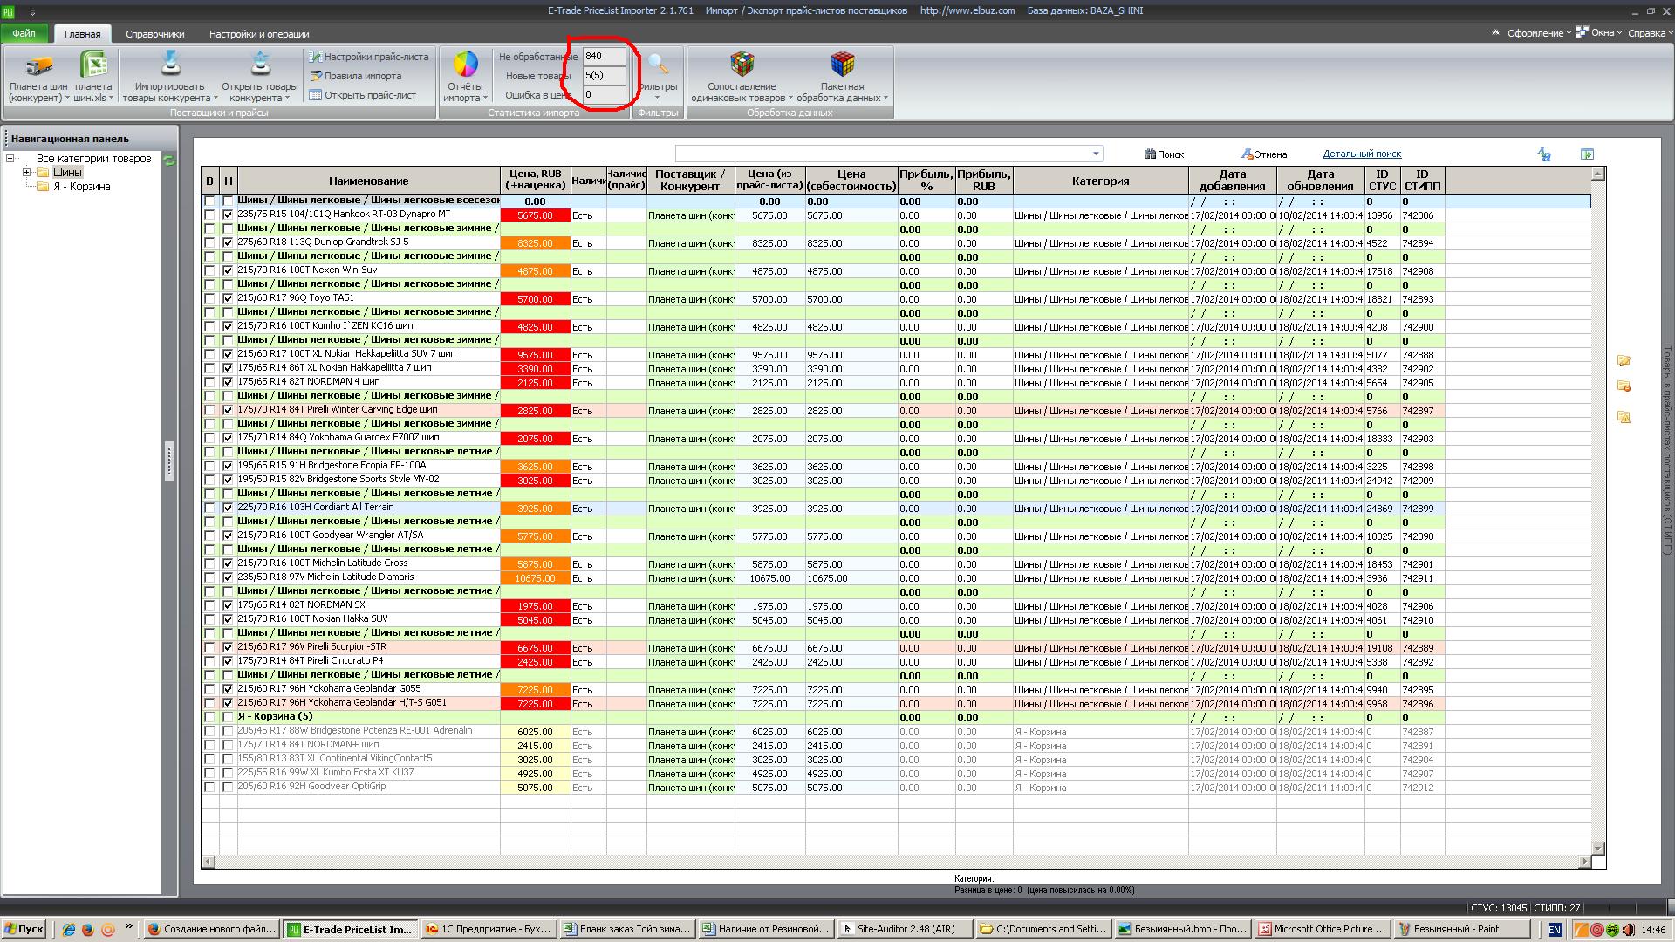The image size is (1675, 942).
Task: Click the yellow 6025.00 price cell
Action: (x=535, y=732)
